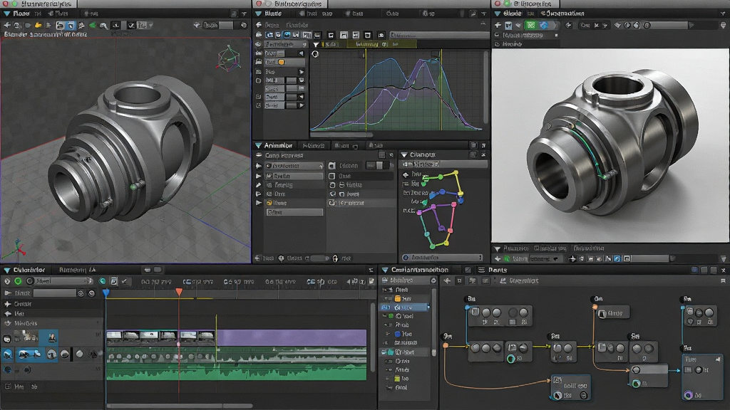This screenshot has width=730, height=410.
Task: Click the green arrow icon in the 3D viewport toolbar
Action: tap(93, 25)
